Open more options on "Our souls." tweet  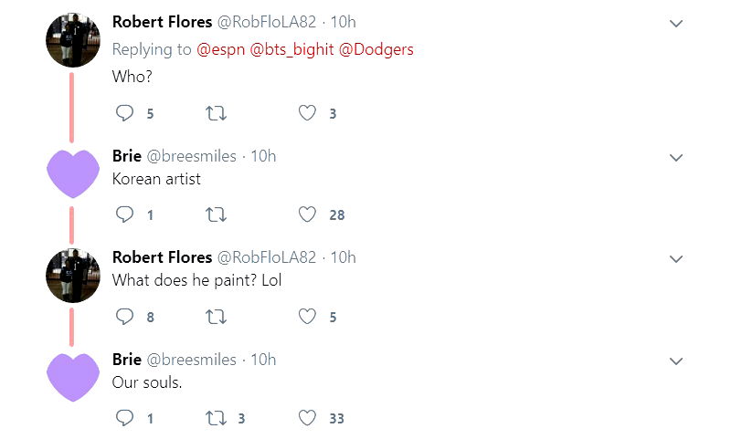click(676, 361)
